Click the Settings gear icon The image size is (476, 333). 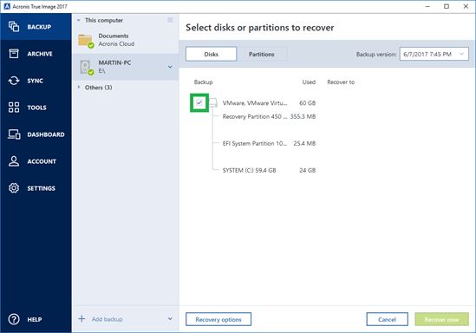14,188
